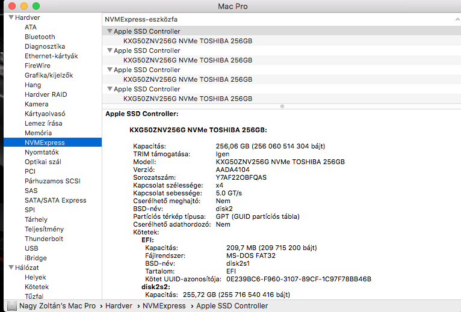Open Diagnosztika in the sidebar
Screen dimensions: 461x312
45,46
